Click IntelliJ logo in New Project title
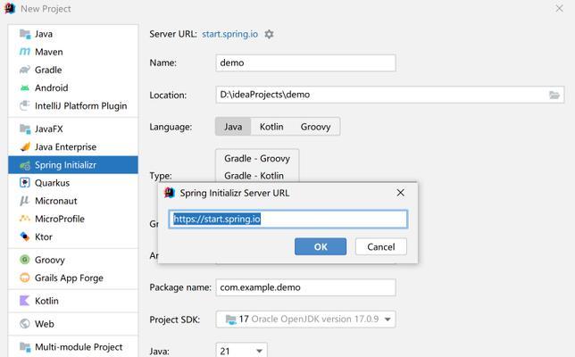 click(10, 8)
